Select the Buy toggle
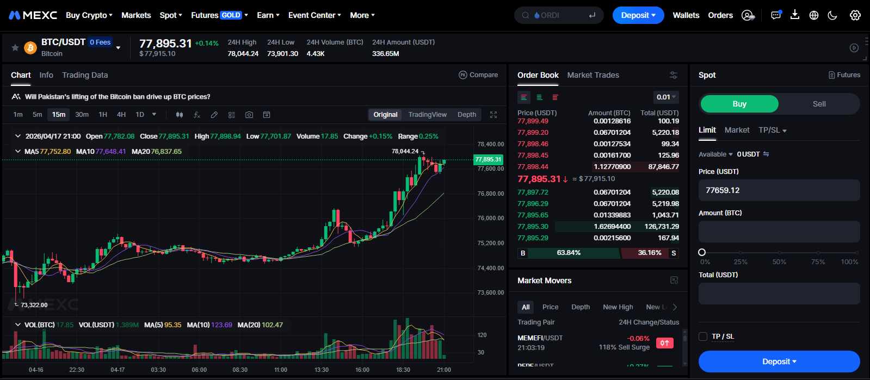The image size is (870, 380). point(739,104)
